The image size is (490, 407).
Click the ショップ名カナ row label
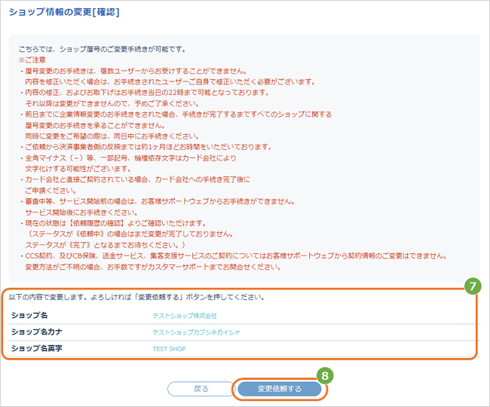click(x=37, y=332)
